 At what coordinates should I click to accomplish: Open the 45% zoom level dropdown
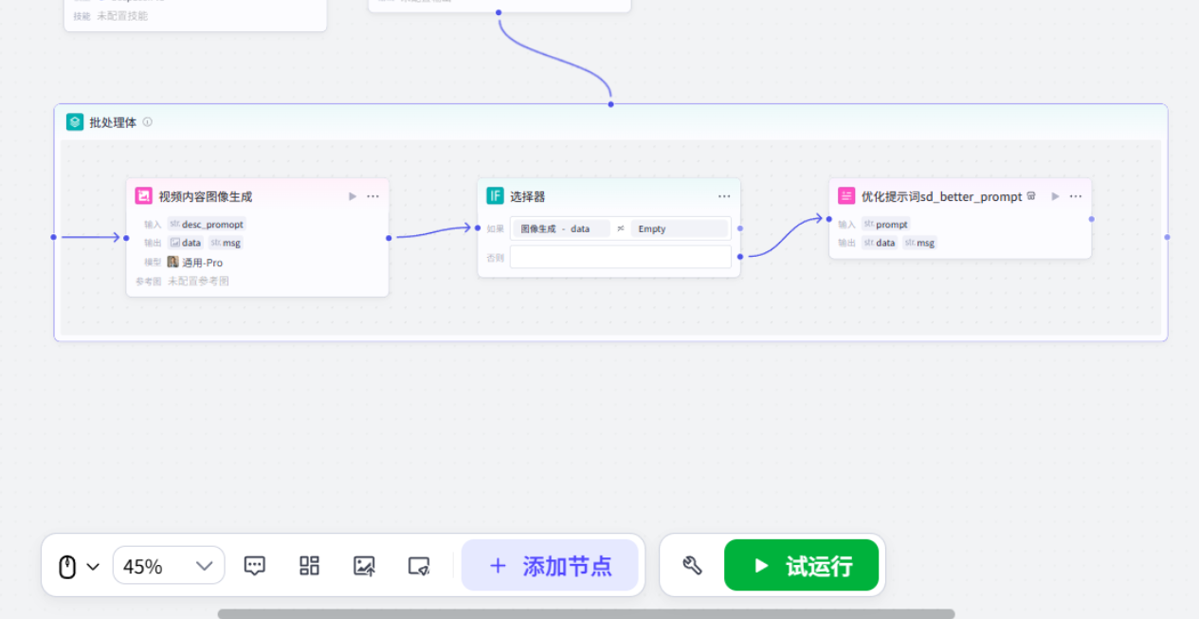[169, 565]
